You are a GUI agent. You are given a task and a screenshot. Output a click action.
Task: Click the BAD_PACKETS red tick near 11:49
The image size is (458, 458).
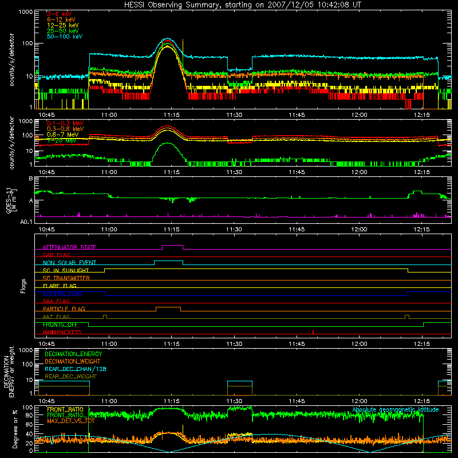click(x=313, y=332)
